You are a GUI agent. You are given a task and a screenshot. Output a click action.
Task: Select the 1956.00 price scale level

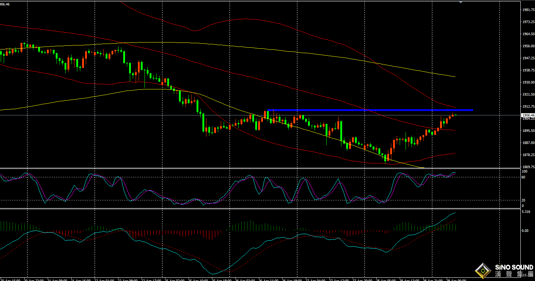528,46
